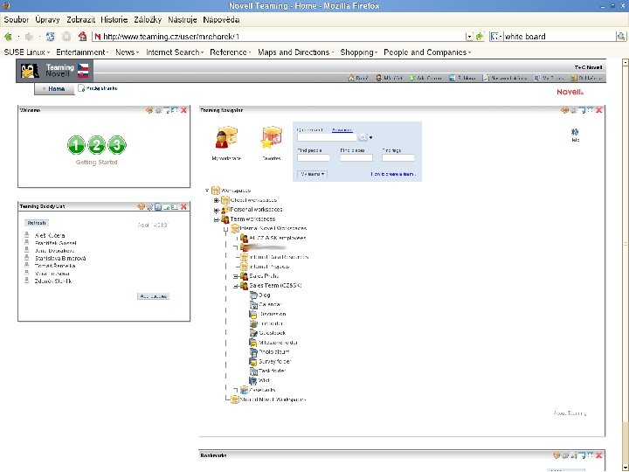
Task: Click the Find tags input field
Action: (398, 157)
